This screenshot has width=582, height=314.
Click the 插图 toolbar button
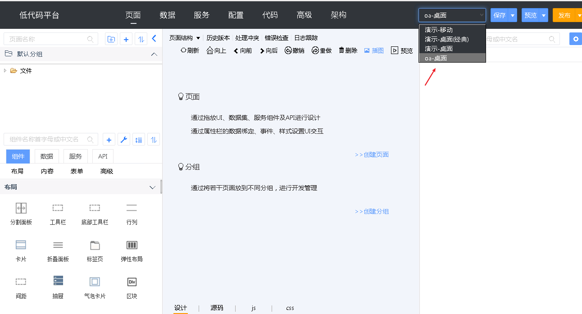click(x=374, y=50)
